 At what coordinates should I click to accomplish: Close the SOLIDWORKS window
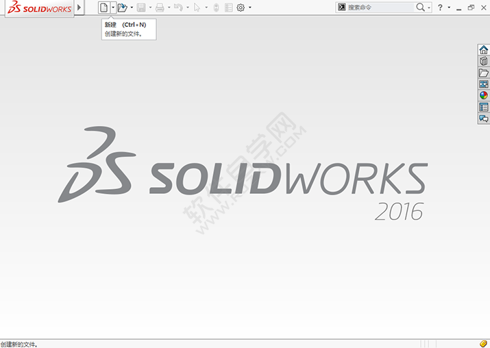[x=484, y=8]
